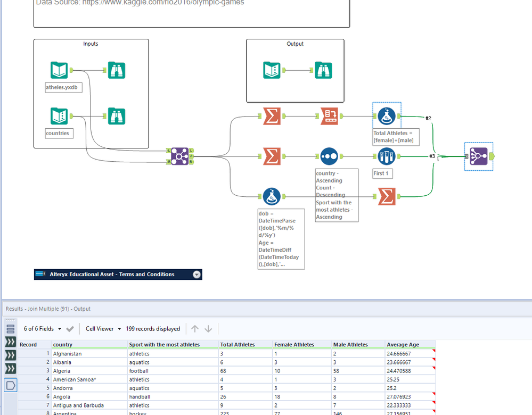Click Sport with the most athletes header
Screen dimensions: 532x415
[x=173, y=344]
